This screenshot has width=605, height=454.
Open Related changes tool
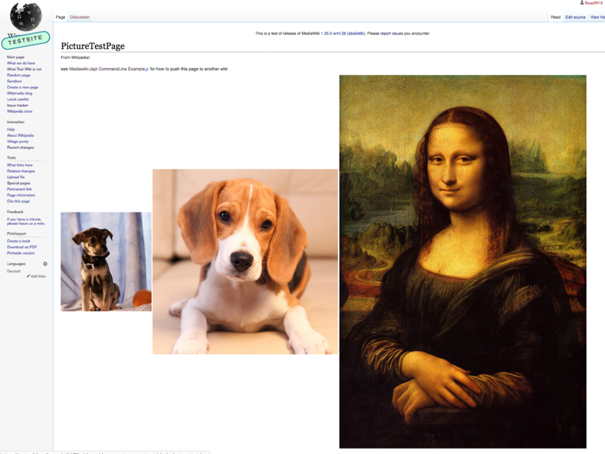pyautogui.click(x=21, y=171)
